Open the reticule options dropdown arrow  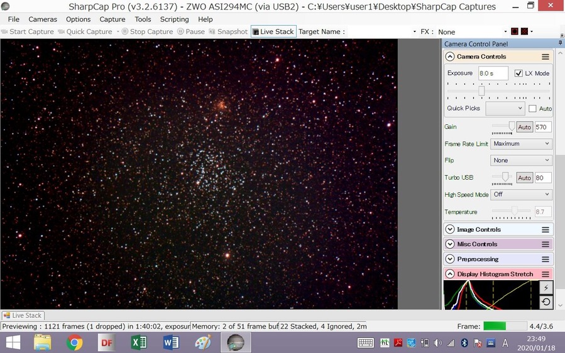click(532, 31)
